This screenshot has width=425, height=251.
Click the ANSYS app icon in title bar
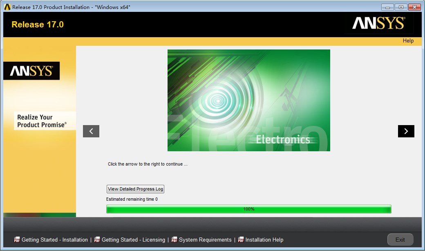pyautogui.click(x=7, y=7)
